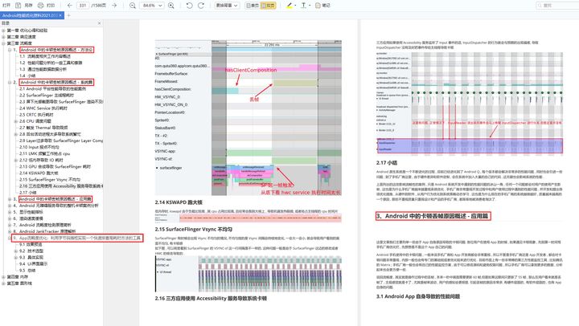This screenshot has height=326, width=579.
Task: Expand the 2.6 CPU 调度问题 node
Action: point(16,121)
